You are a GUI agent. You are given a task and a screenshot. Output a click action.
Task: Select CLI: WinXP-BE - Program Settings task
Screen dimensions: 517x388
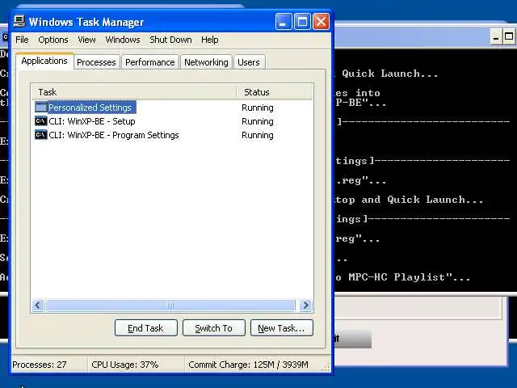[114, 135]
